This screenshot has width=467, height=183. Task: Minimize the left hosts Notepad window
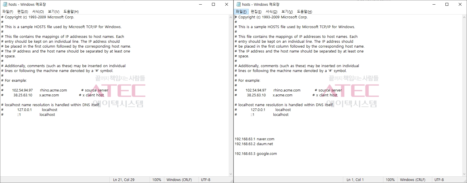click(200, 4)
